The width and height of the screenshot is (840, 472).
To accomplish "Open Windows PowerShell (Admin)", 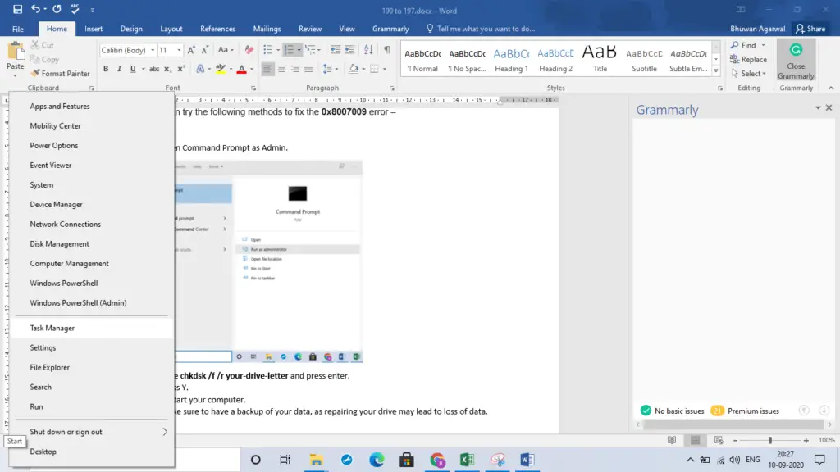I will click(92, 303).
